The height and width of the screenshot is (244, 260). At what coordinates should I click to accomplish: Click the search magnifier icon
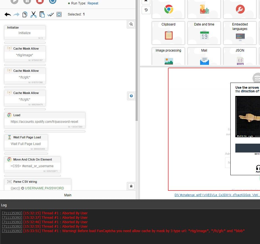pos(131,24)
